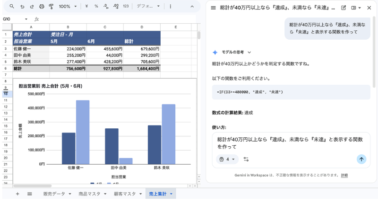
Task: Click the chart title 担当営業別 売上合計
Action: coord(51,86)
